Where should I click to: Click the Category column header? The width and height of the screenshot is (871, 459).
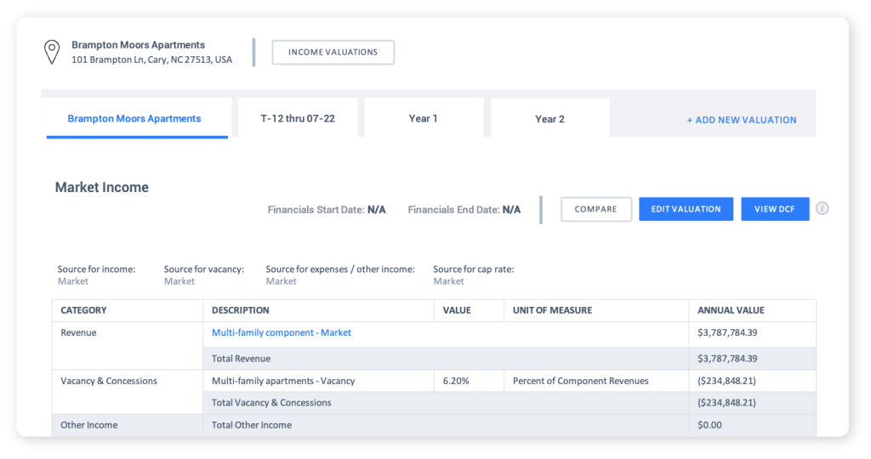[x=84, y=310]
